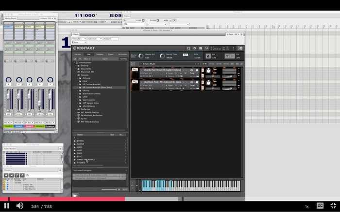Exit fullscreen in the video player
The height and width of the screenshot is (212, 340).
(333, 206)
